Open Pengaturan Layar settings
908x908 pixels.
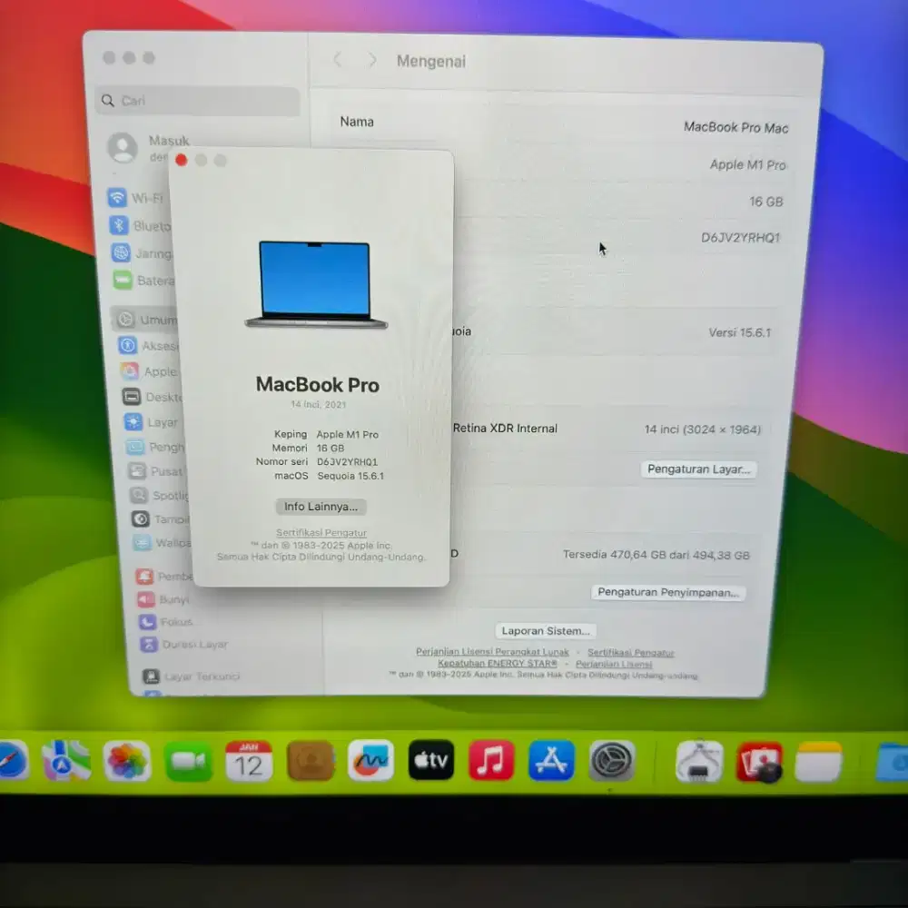699,469
